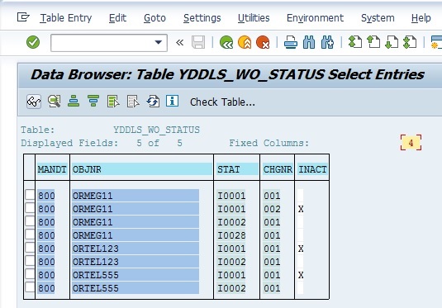Collapse command field with double-chevron icon
The width and height of the screenshot is (442, 308).
point(179,43)
